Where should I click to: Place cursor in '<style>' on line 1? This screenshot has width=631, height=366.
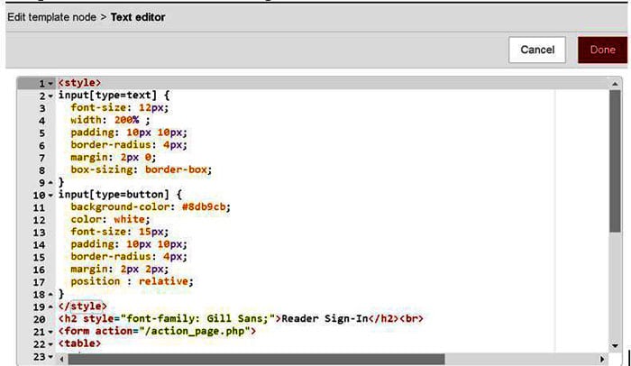pos(79,83)
